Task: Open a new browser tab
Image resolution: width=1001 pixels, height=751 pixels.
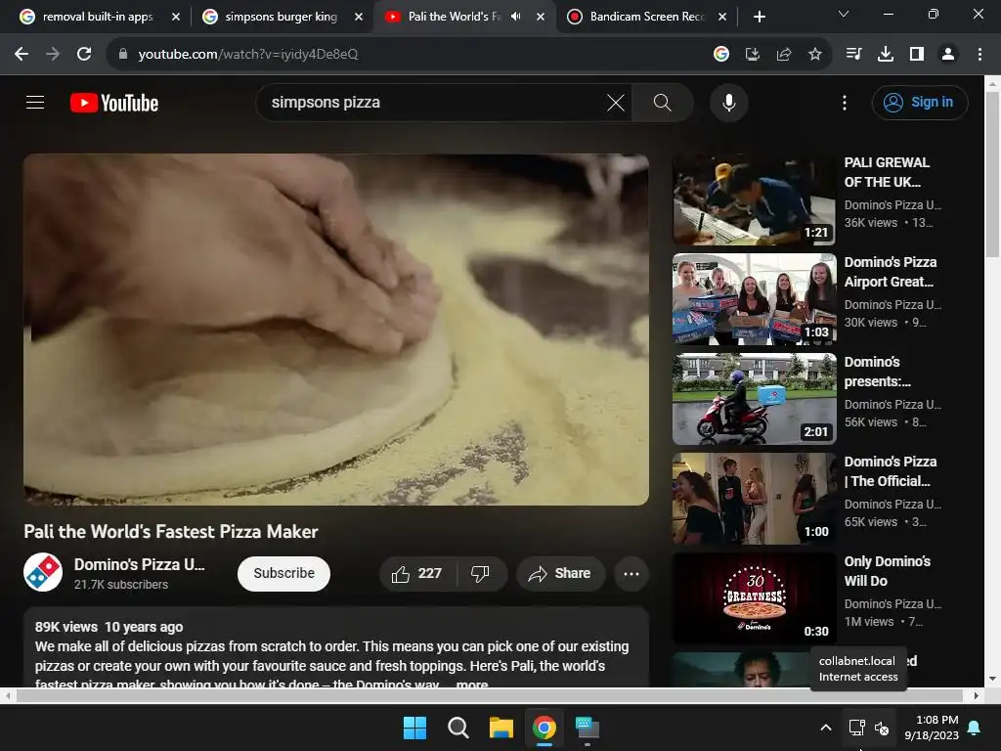Action: click(759, 17)
